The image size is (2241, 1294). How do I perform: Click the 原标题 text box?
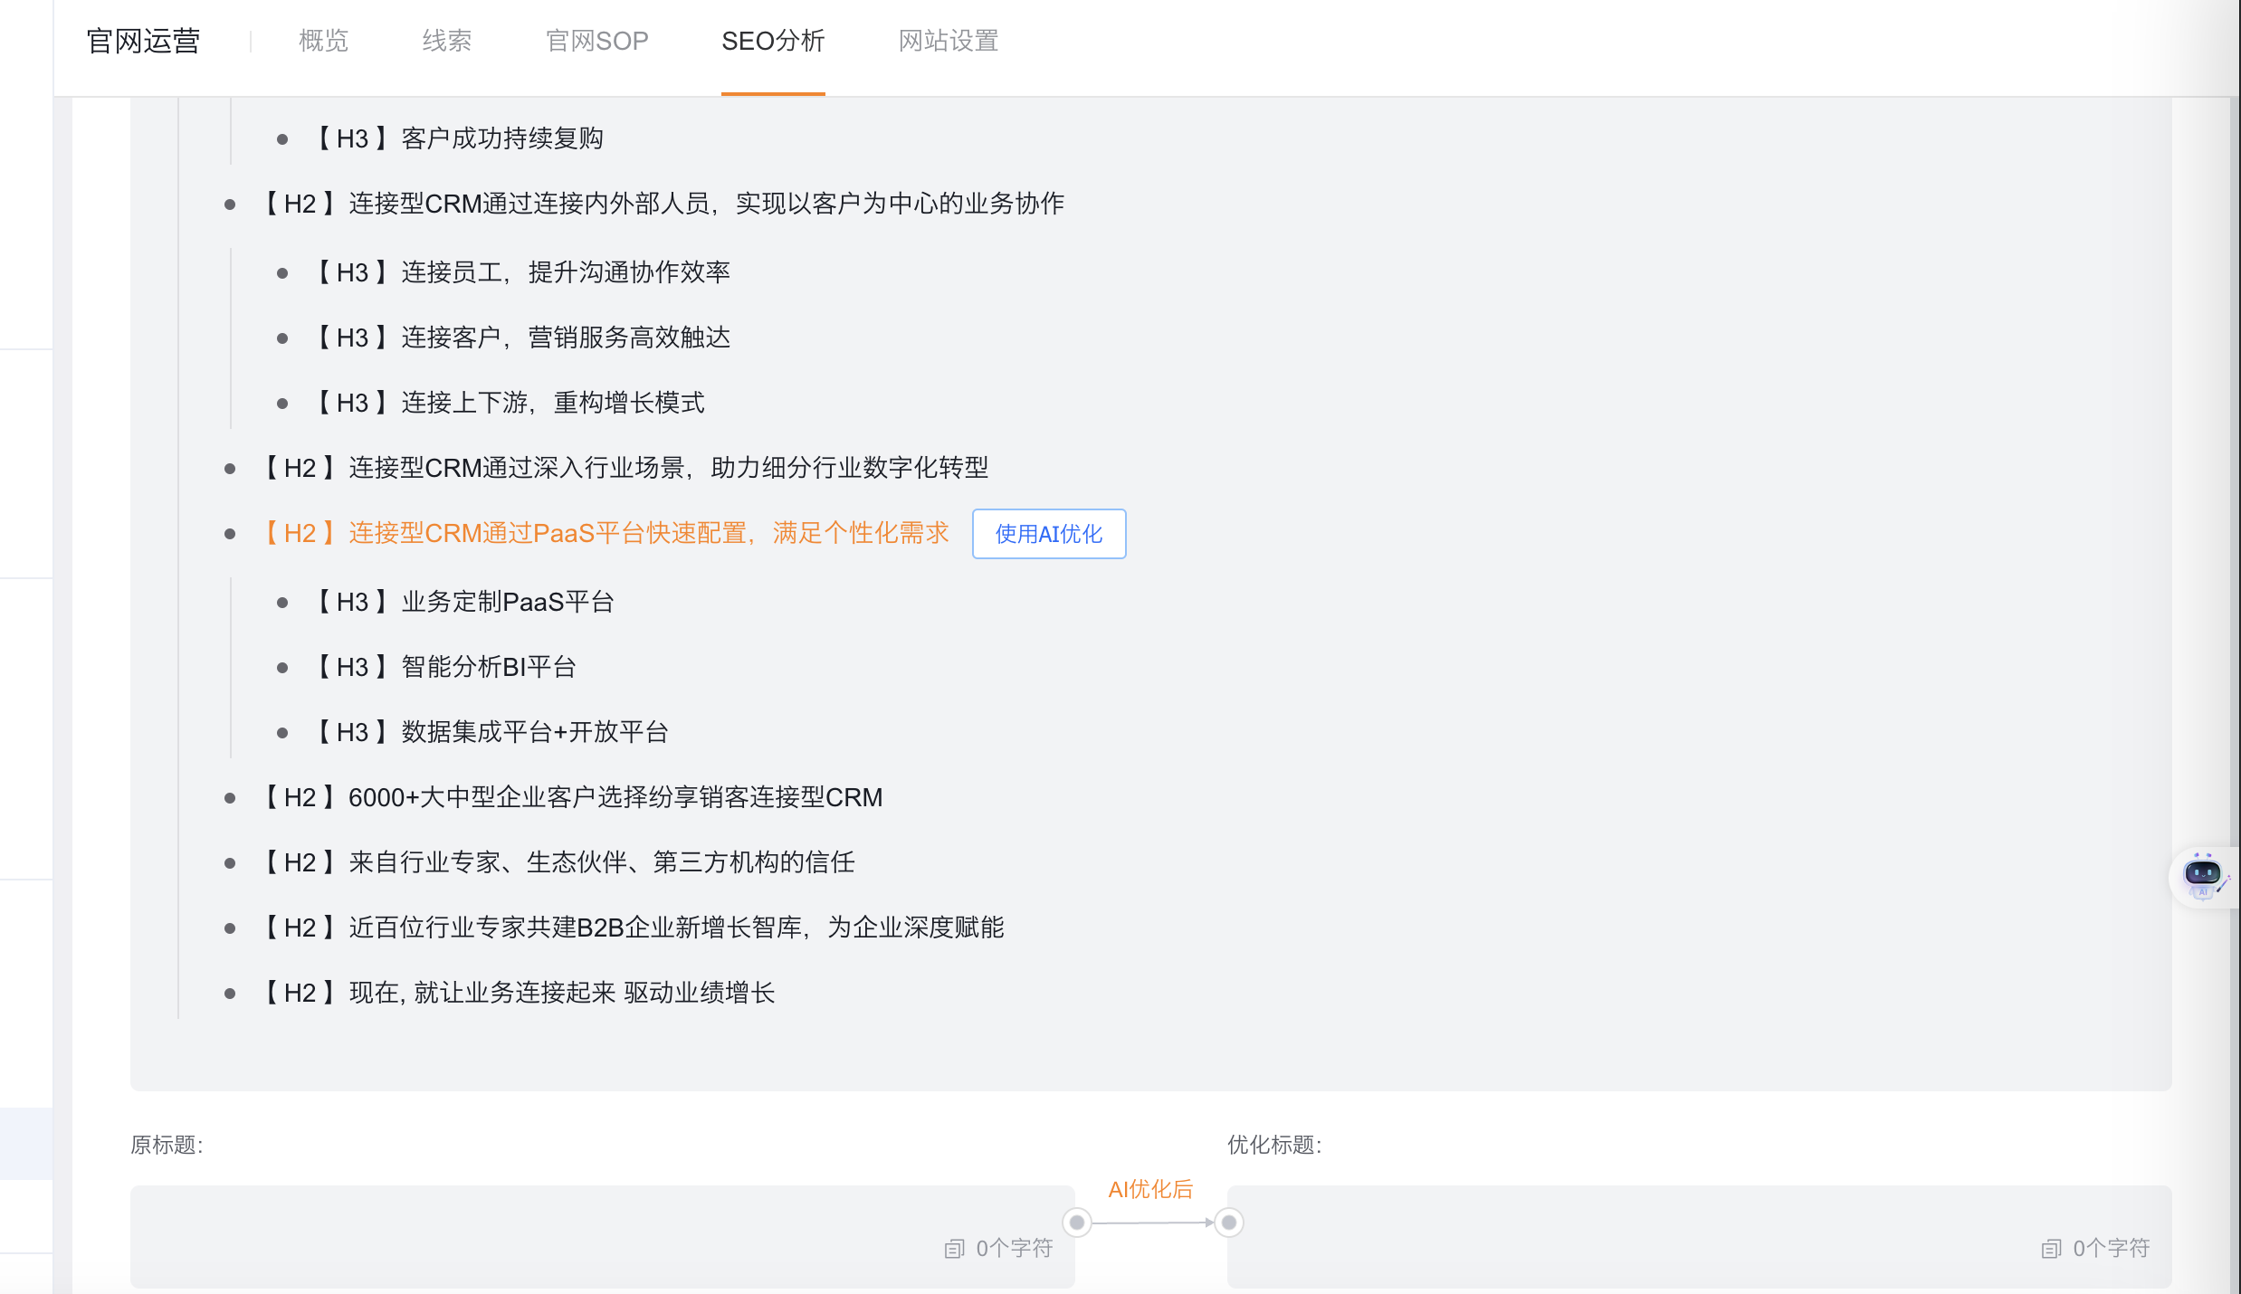pos(603,1236)
